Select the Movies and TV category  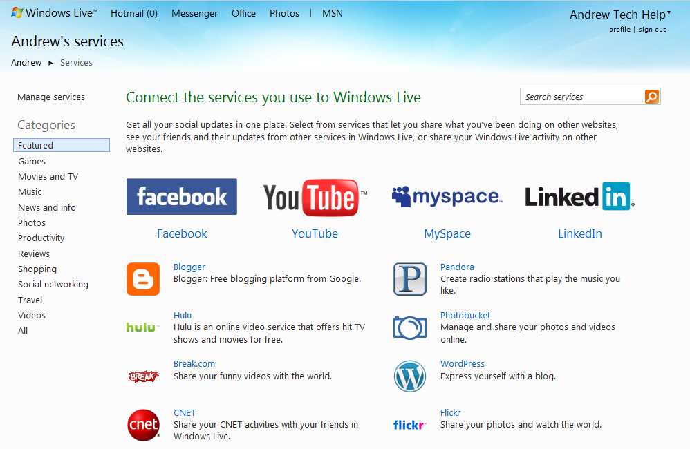click(x=48, y=176)
